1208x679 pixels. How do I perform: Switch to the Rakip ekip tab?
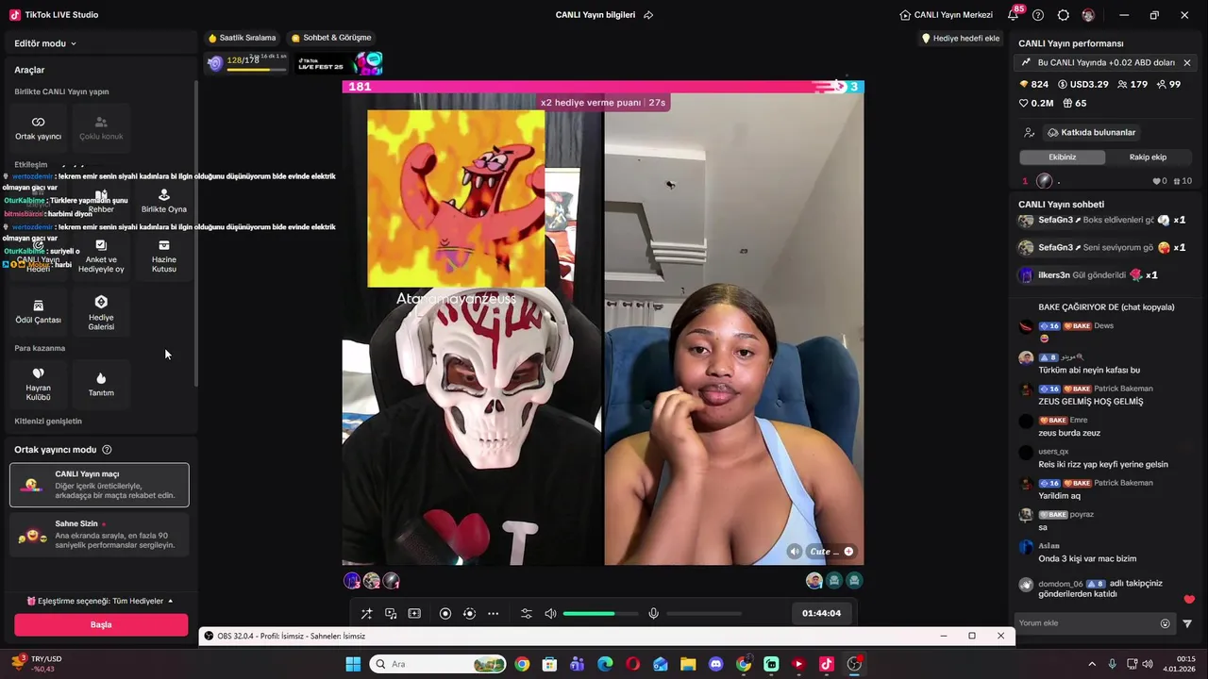click(x=1148, y=157)
